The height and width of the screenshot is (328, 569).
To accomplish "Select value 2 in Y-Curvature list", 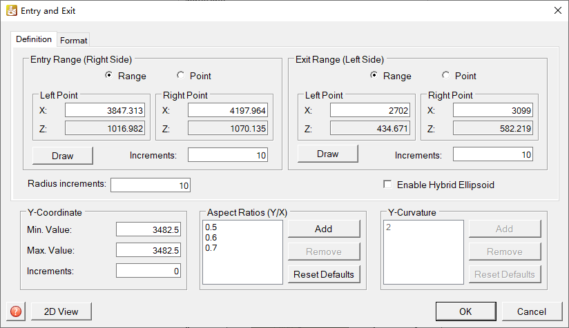I will (388, 227).
